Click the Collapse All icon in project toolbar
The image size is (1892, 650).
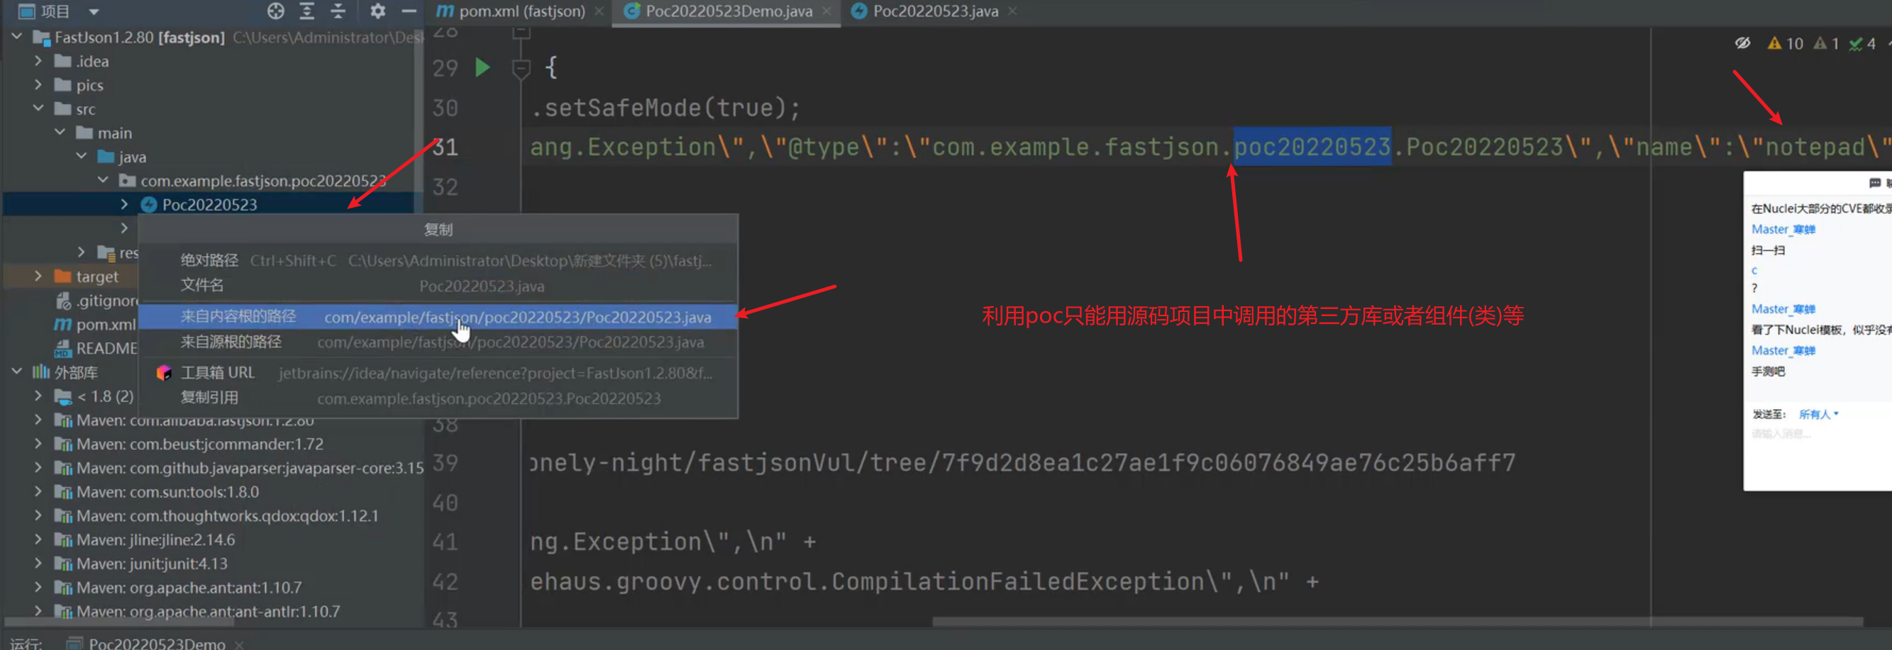point(338,11)
